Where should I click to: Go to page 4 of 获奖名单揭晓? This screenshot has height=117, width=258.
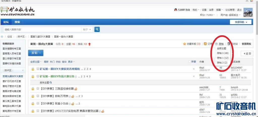point(90,69)
